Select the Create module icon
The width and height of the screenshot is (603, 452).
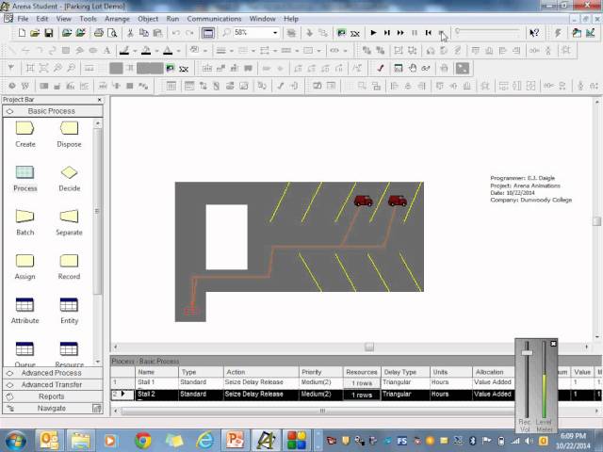point(25,128)
